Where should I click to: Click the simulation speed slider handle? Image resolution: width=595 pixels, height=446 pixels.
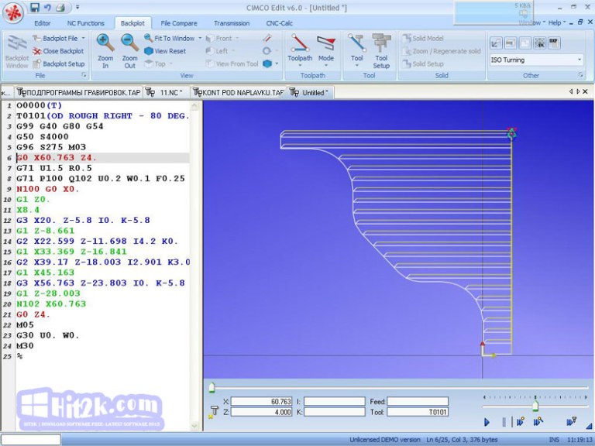point(535,406)
